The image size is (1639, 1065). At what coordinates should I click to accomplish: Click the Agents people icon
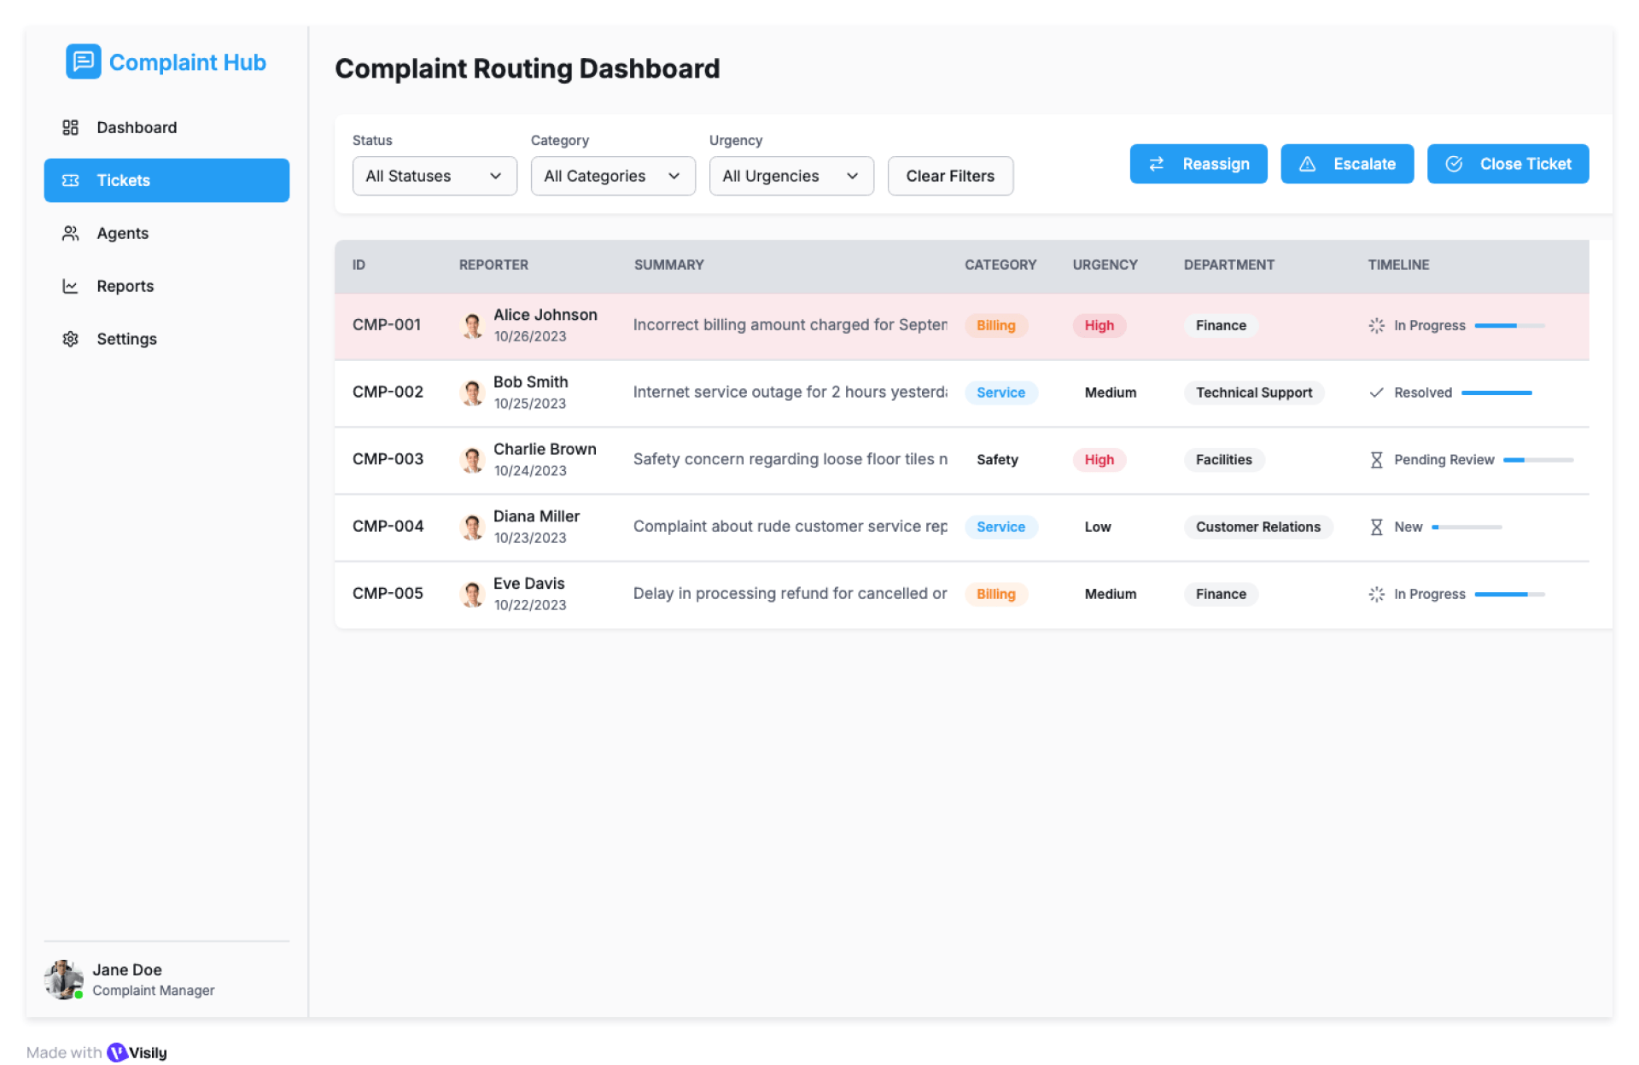70,233
